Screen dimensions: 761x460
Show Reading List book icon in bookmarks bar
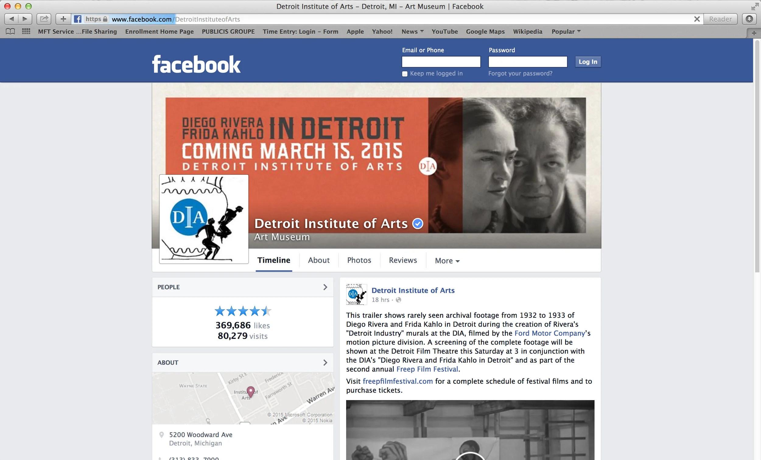(x=10, y=32)
